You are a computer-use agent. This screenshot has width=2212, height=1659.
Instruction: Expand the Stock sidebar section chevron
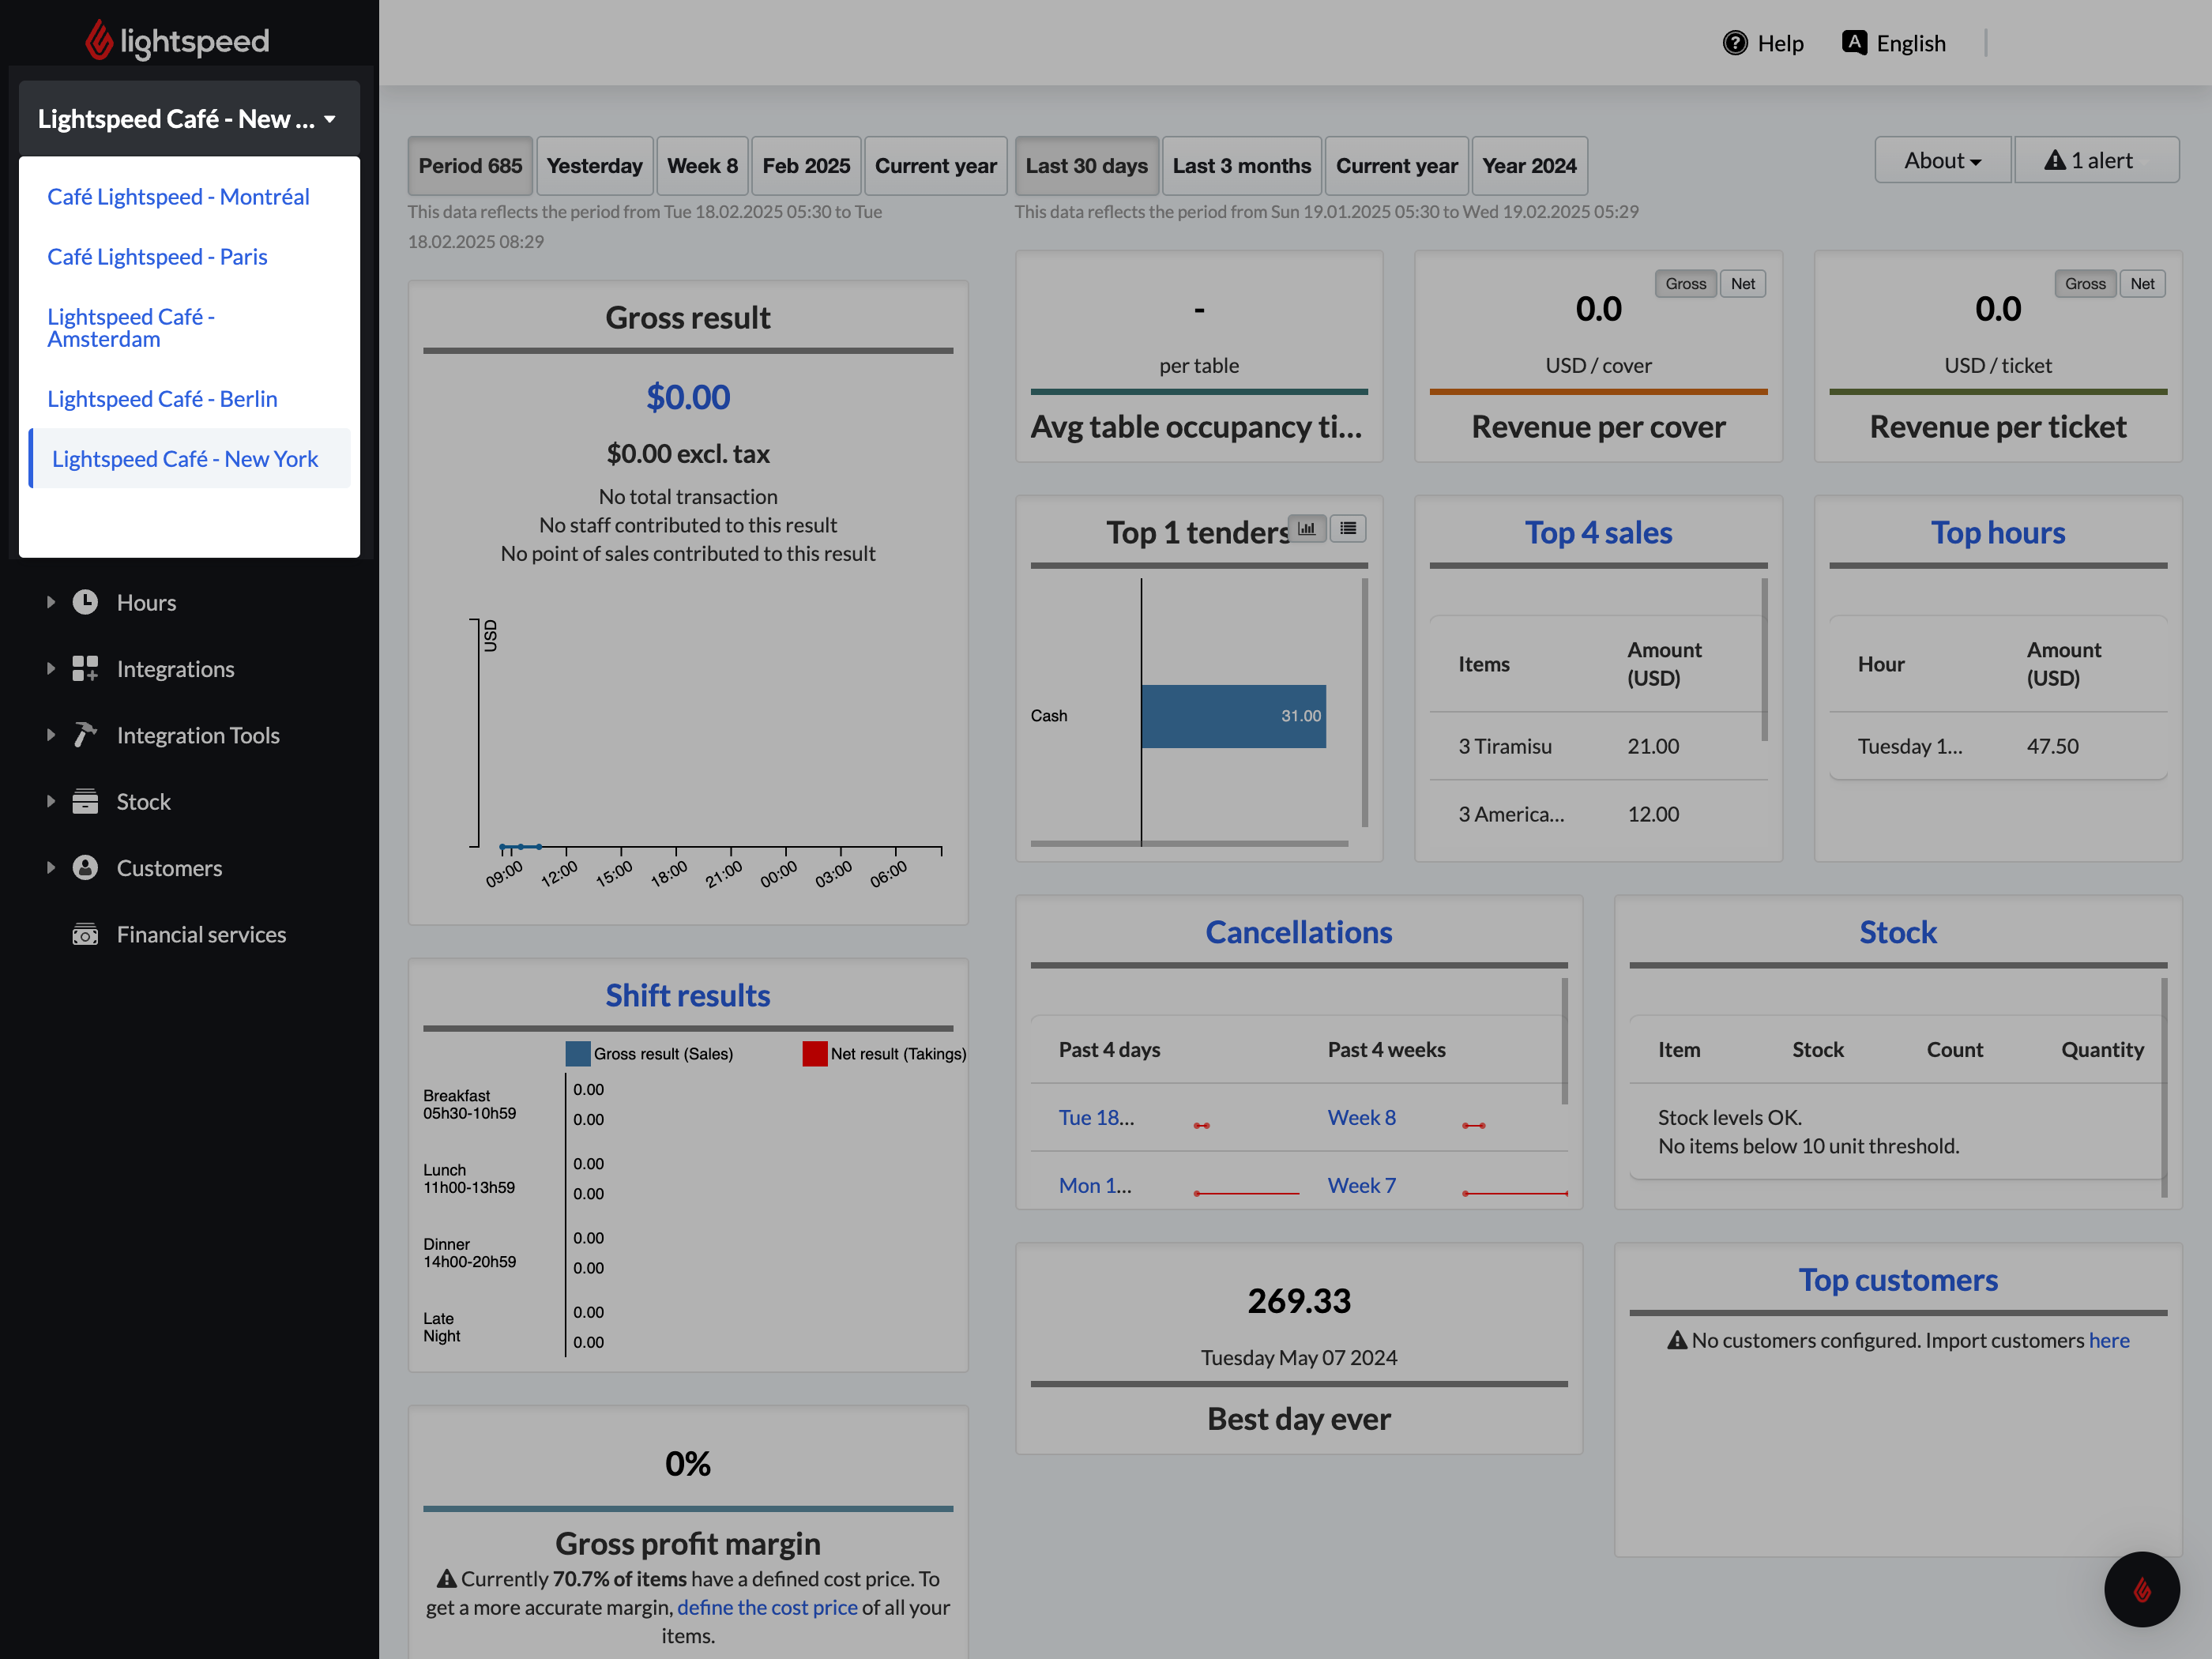[52, 801]
